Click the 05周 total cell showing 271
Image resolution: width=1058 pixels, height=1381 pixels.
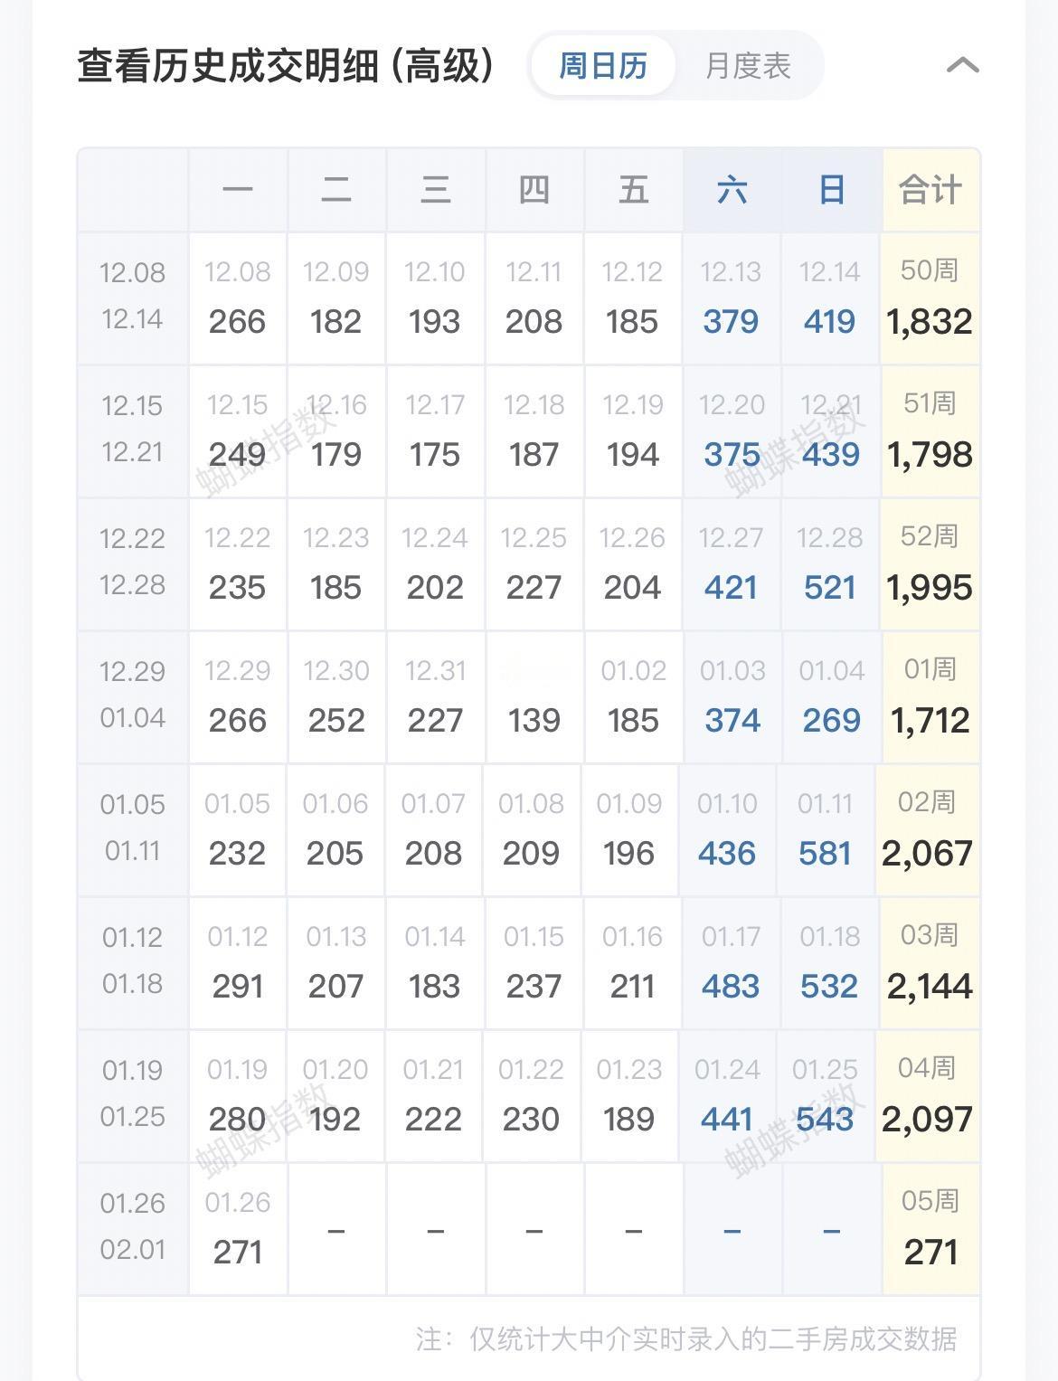(930, 1230)
